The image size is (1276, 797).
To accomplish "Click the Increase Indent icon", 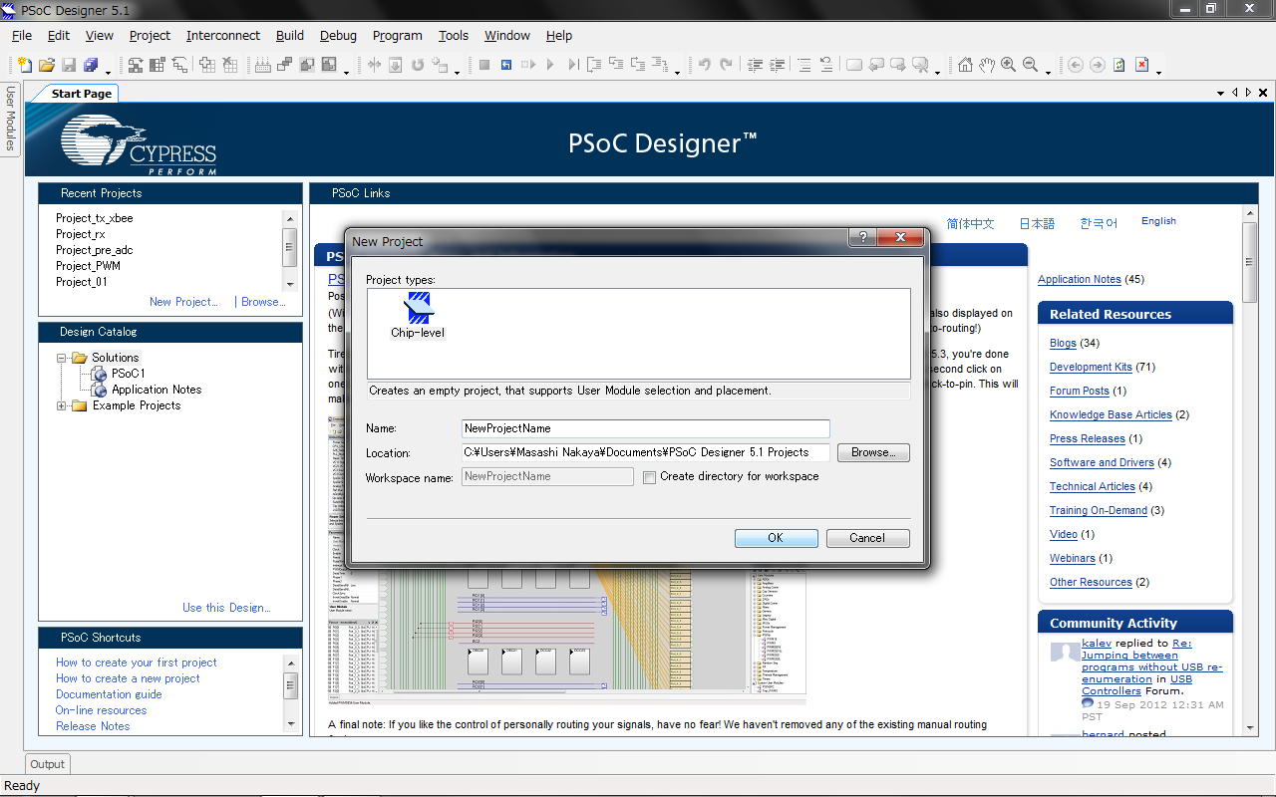I will point(777,65).
